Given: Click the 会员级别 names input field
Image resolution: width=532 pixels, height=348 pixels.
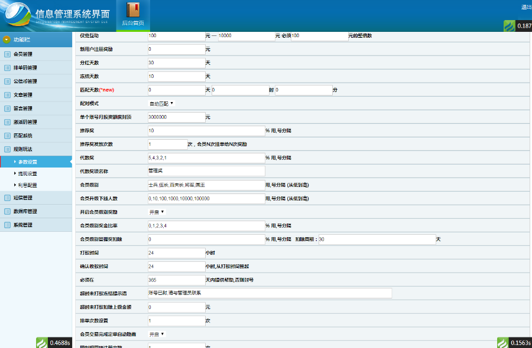Looking at the screenshot, I should 206,185.
